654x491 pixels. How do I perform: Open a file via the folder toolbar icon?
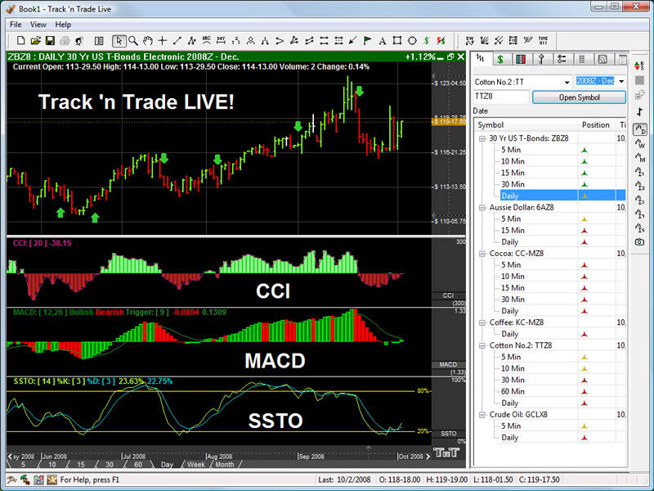pos(35,40)
